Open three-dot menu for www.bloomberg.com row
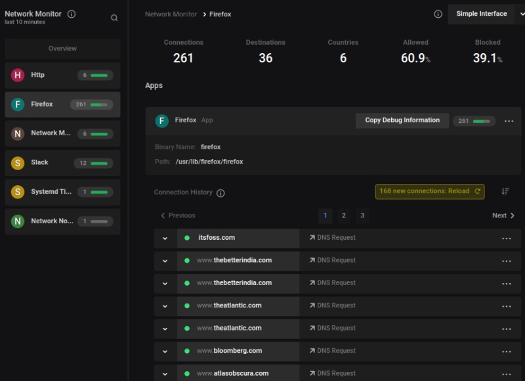Viewport: 525px width, 381px height. [x=506, y=351]
